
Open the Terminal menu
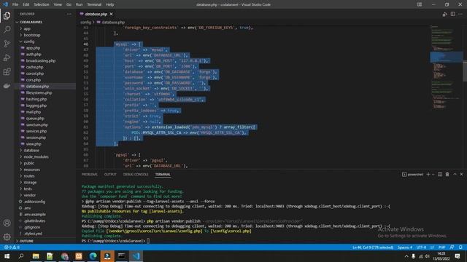pyautogui.click(x=94, y=4)
